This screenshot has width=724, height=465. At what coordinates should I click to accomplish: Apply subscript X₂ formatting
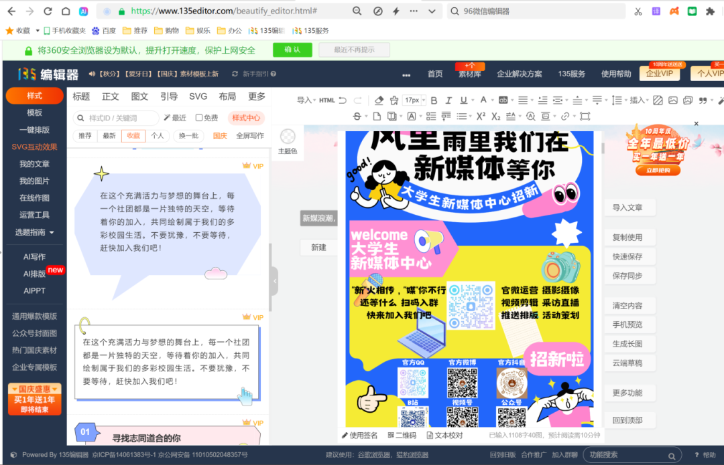[496, 116]
